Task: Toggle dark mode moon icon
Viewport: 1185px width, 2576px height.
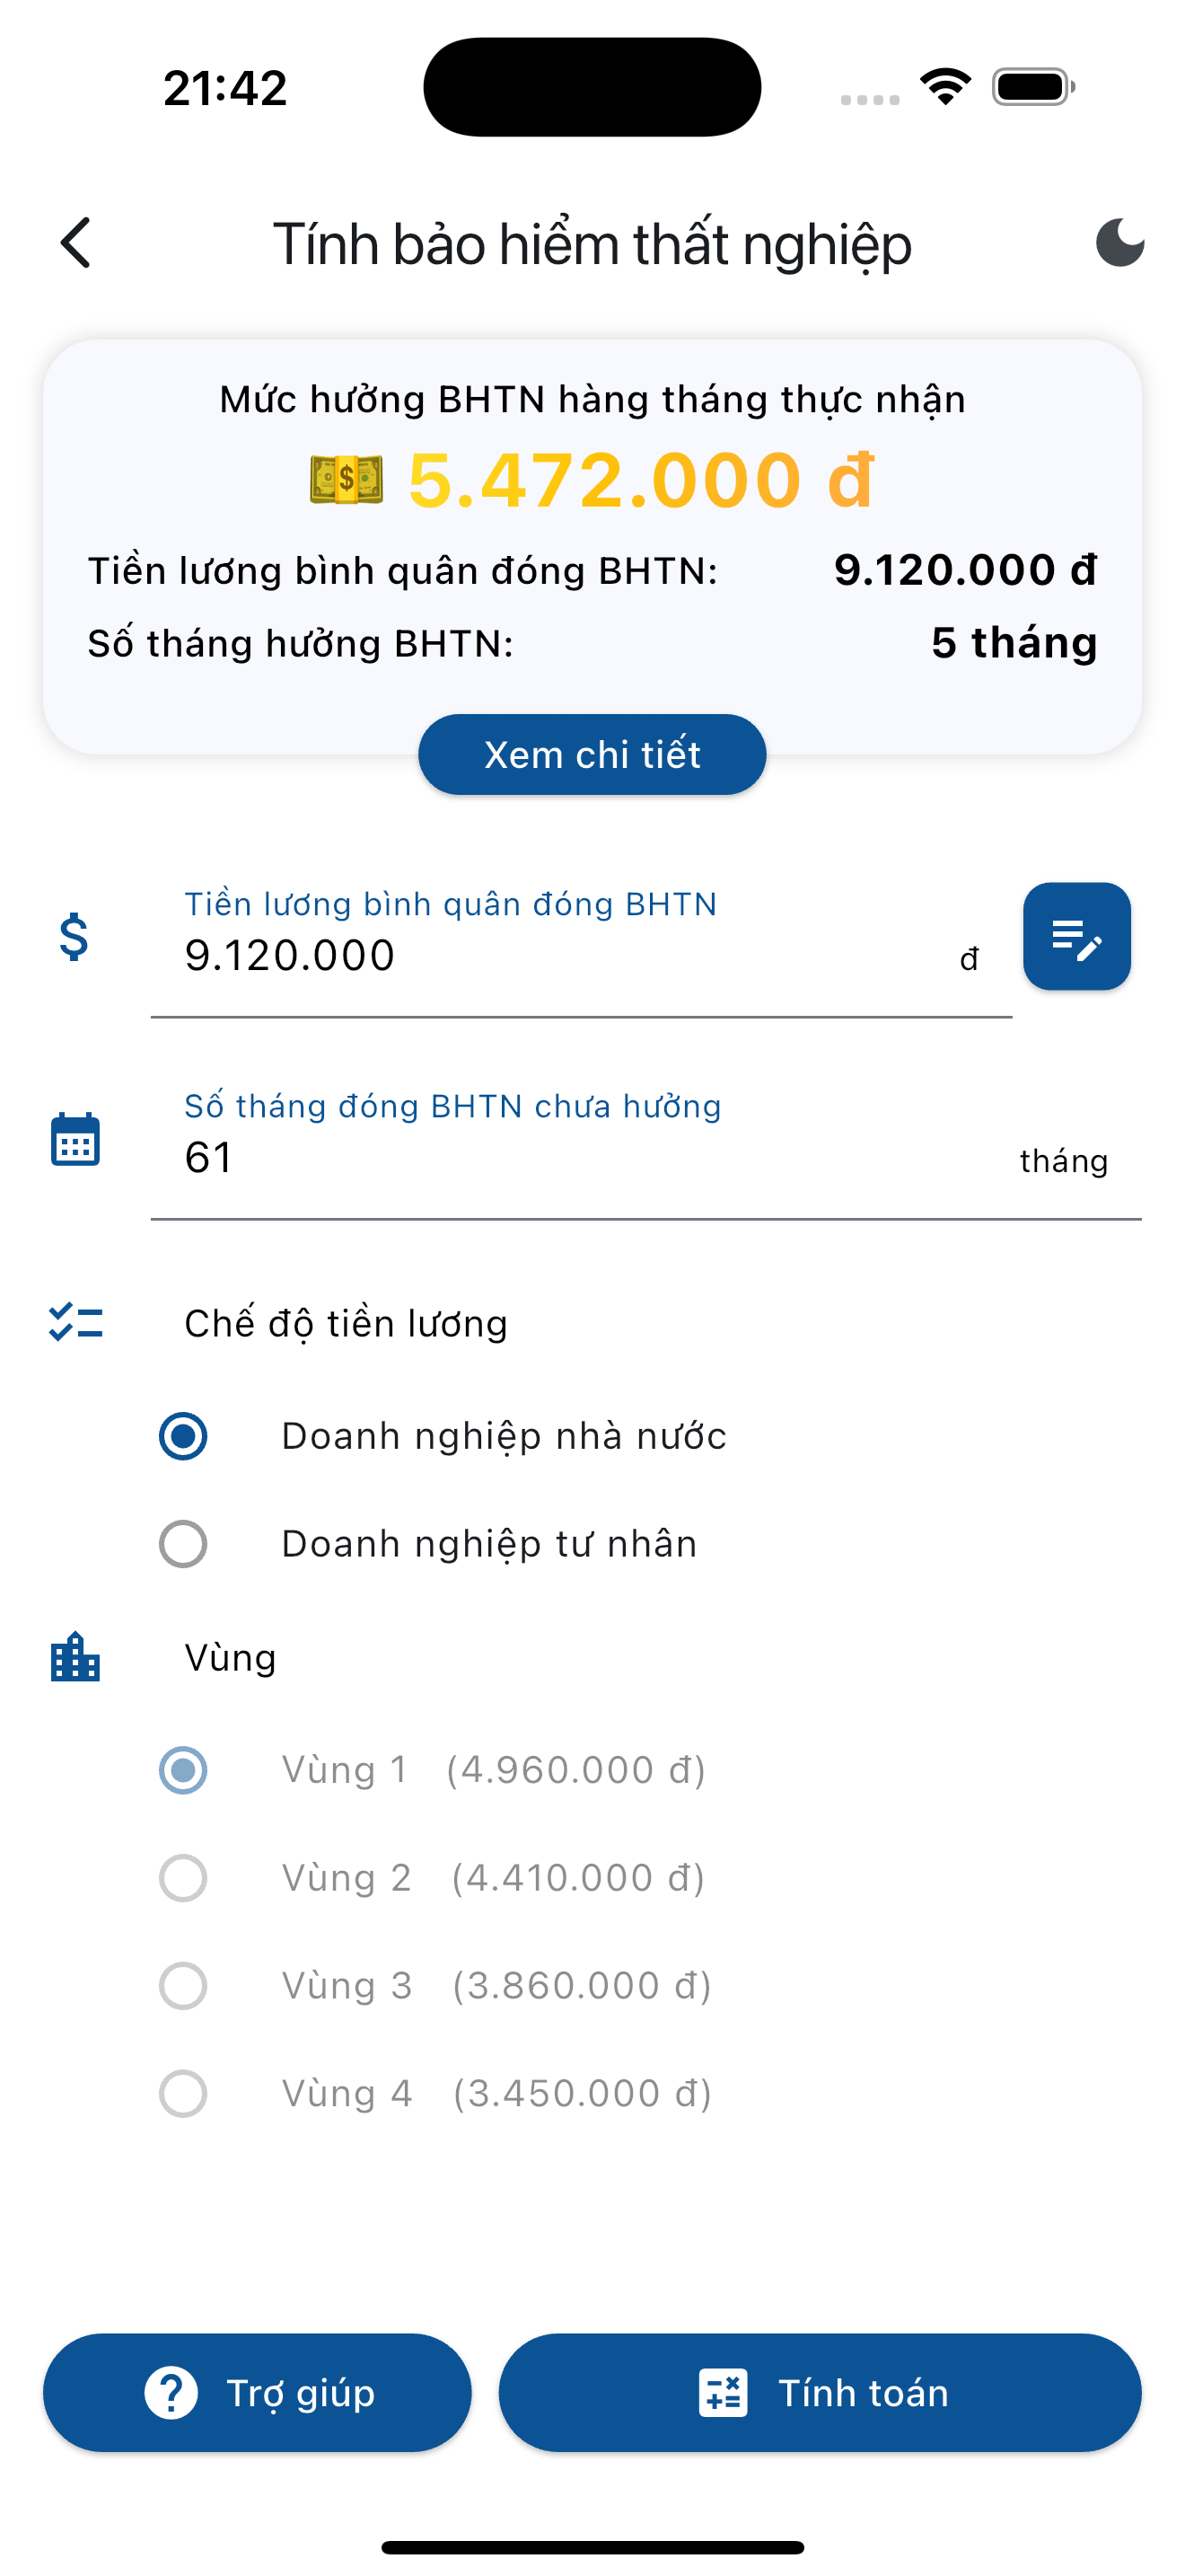Action: 1119,243
